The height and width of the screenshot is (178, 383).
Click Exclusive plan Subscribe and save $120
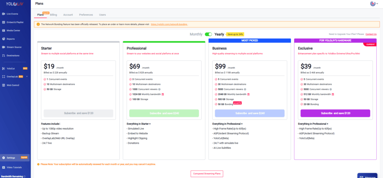coord(335,113)
